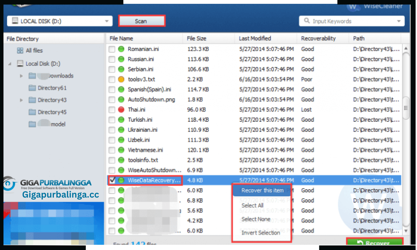Screen dimensions: 417x250
Task: Choose Recover this item from context menu
Action: pos(262,190)
